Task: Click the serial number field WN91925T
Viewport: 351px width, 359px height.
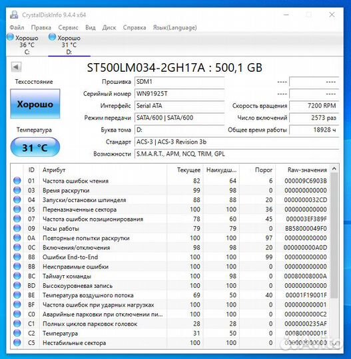Action: [x=179, y=94]
